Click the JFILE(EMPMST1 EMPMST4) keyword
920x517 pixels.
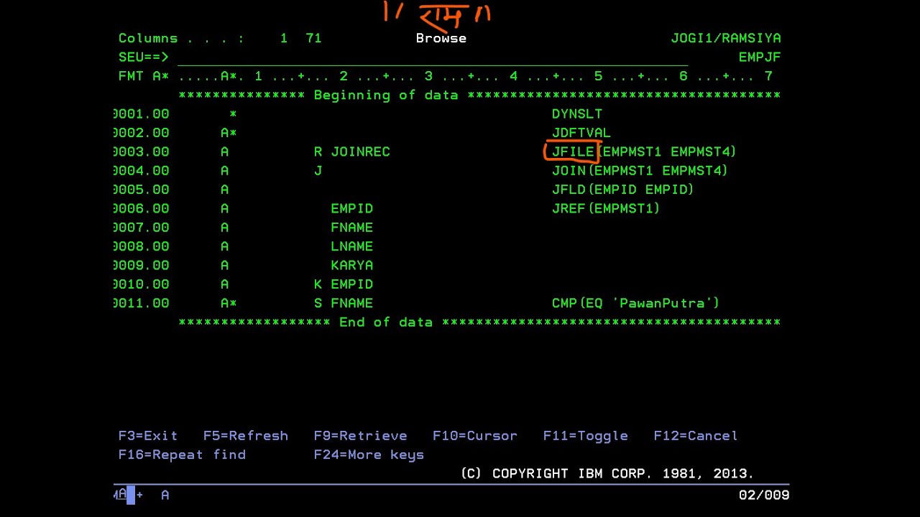pyautogui.click(x=644, y=152)
